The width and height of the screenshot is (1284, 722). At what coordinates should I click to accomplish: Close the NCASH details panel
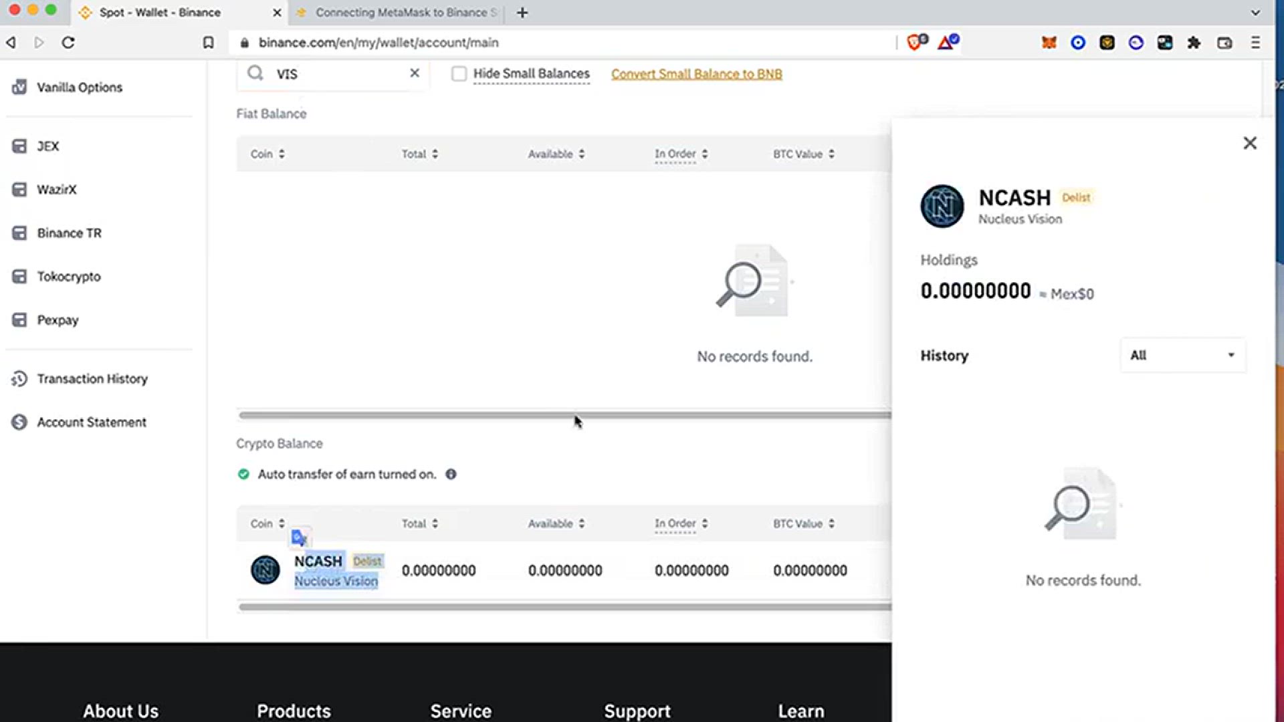coord(1250,143)
